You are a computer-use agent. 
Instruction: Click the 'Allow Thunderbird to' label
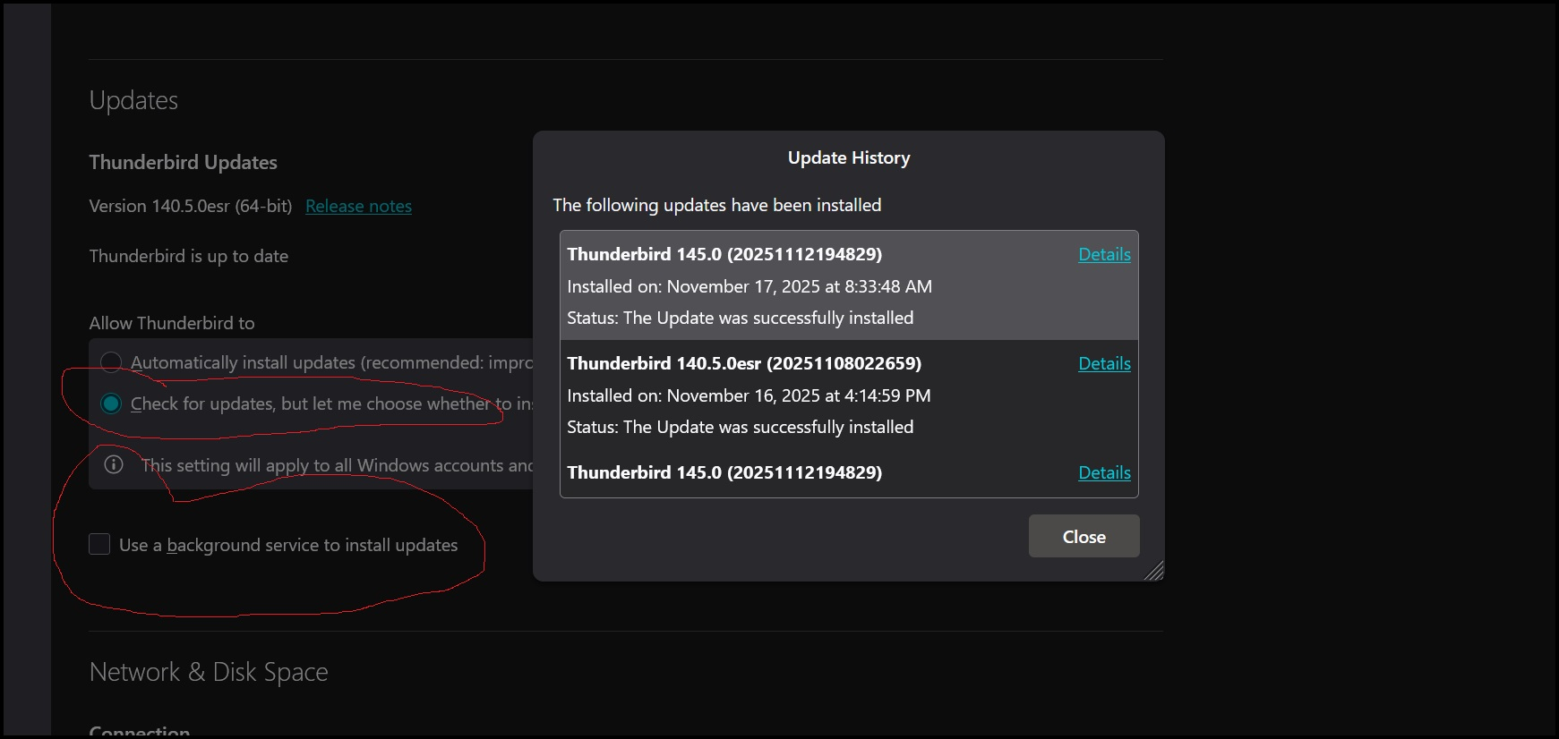[x=172, y=323]
